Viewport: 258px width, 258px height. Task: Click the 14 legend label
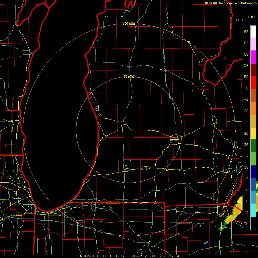coord(246,179)
